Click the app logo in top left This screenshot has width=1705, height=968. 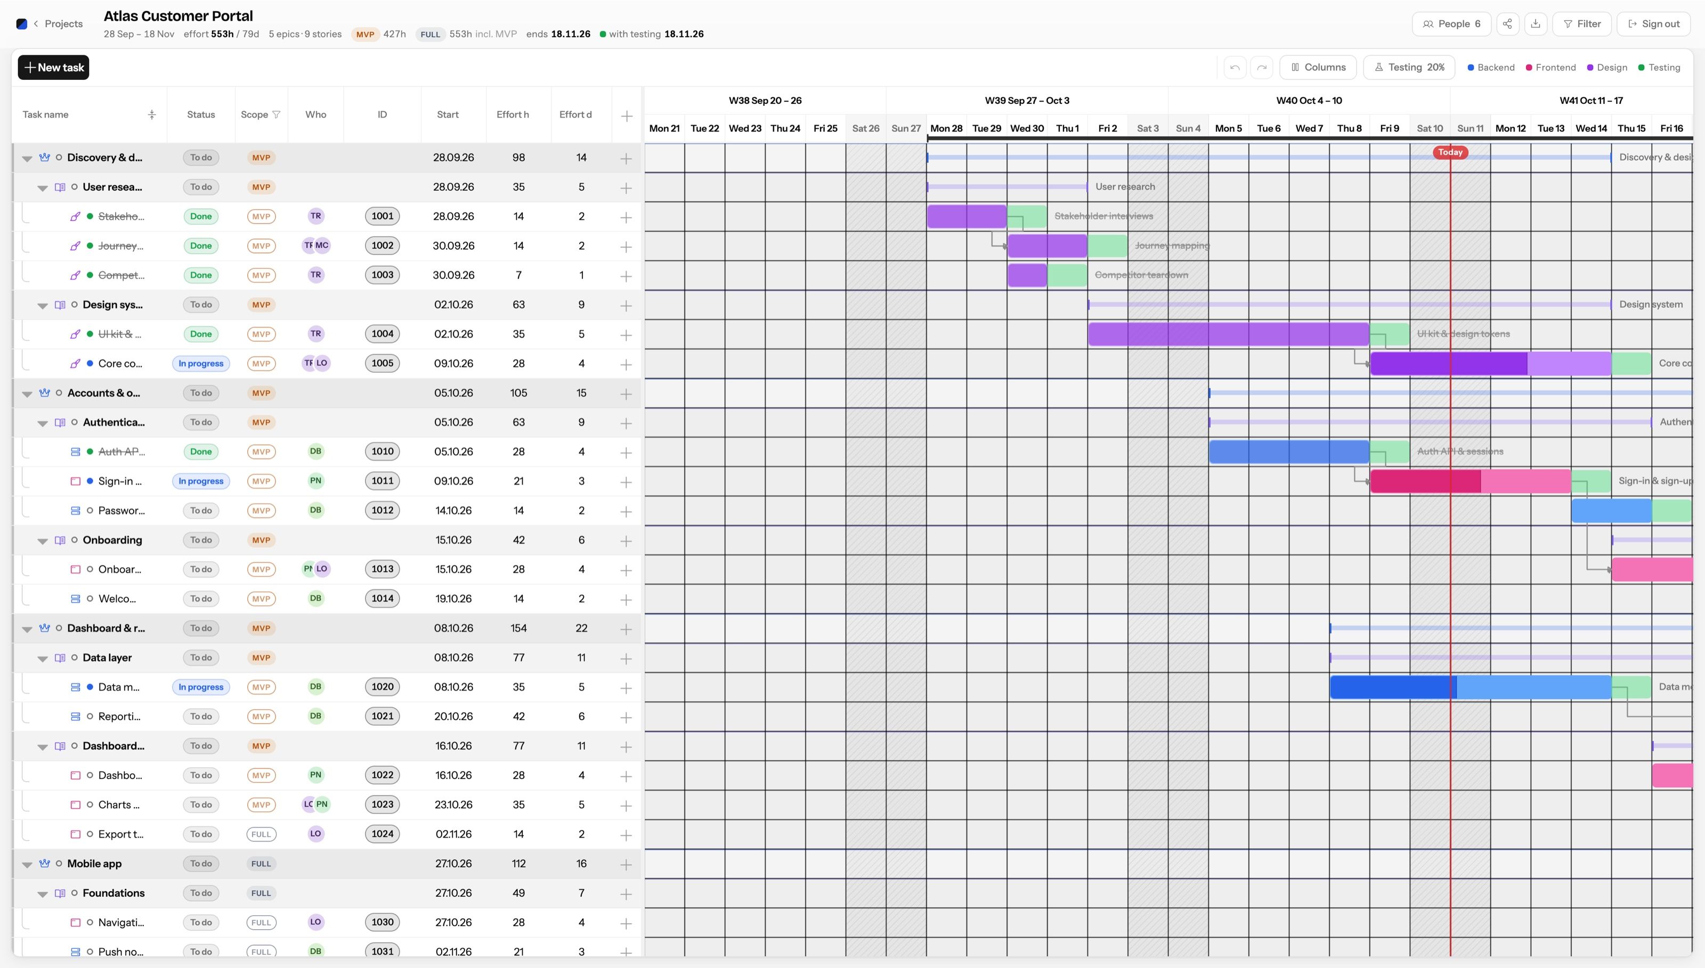[x=21, y=24]
